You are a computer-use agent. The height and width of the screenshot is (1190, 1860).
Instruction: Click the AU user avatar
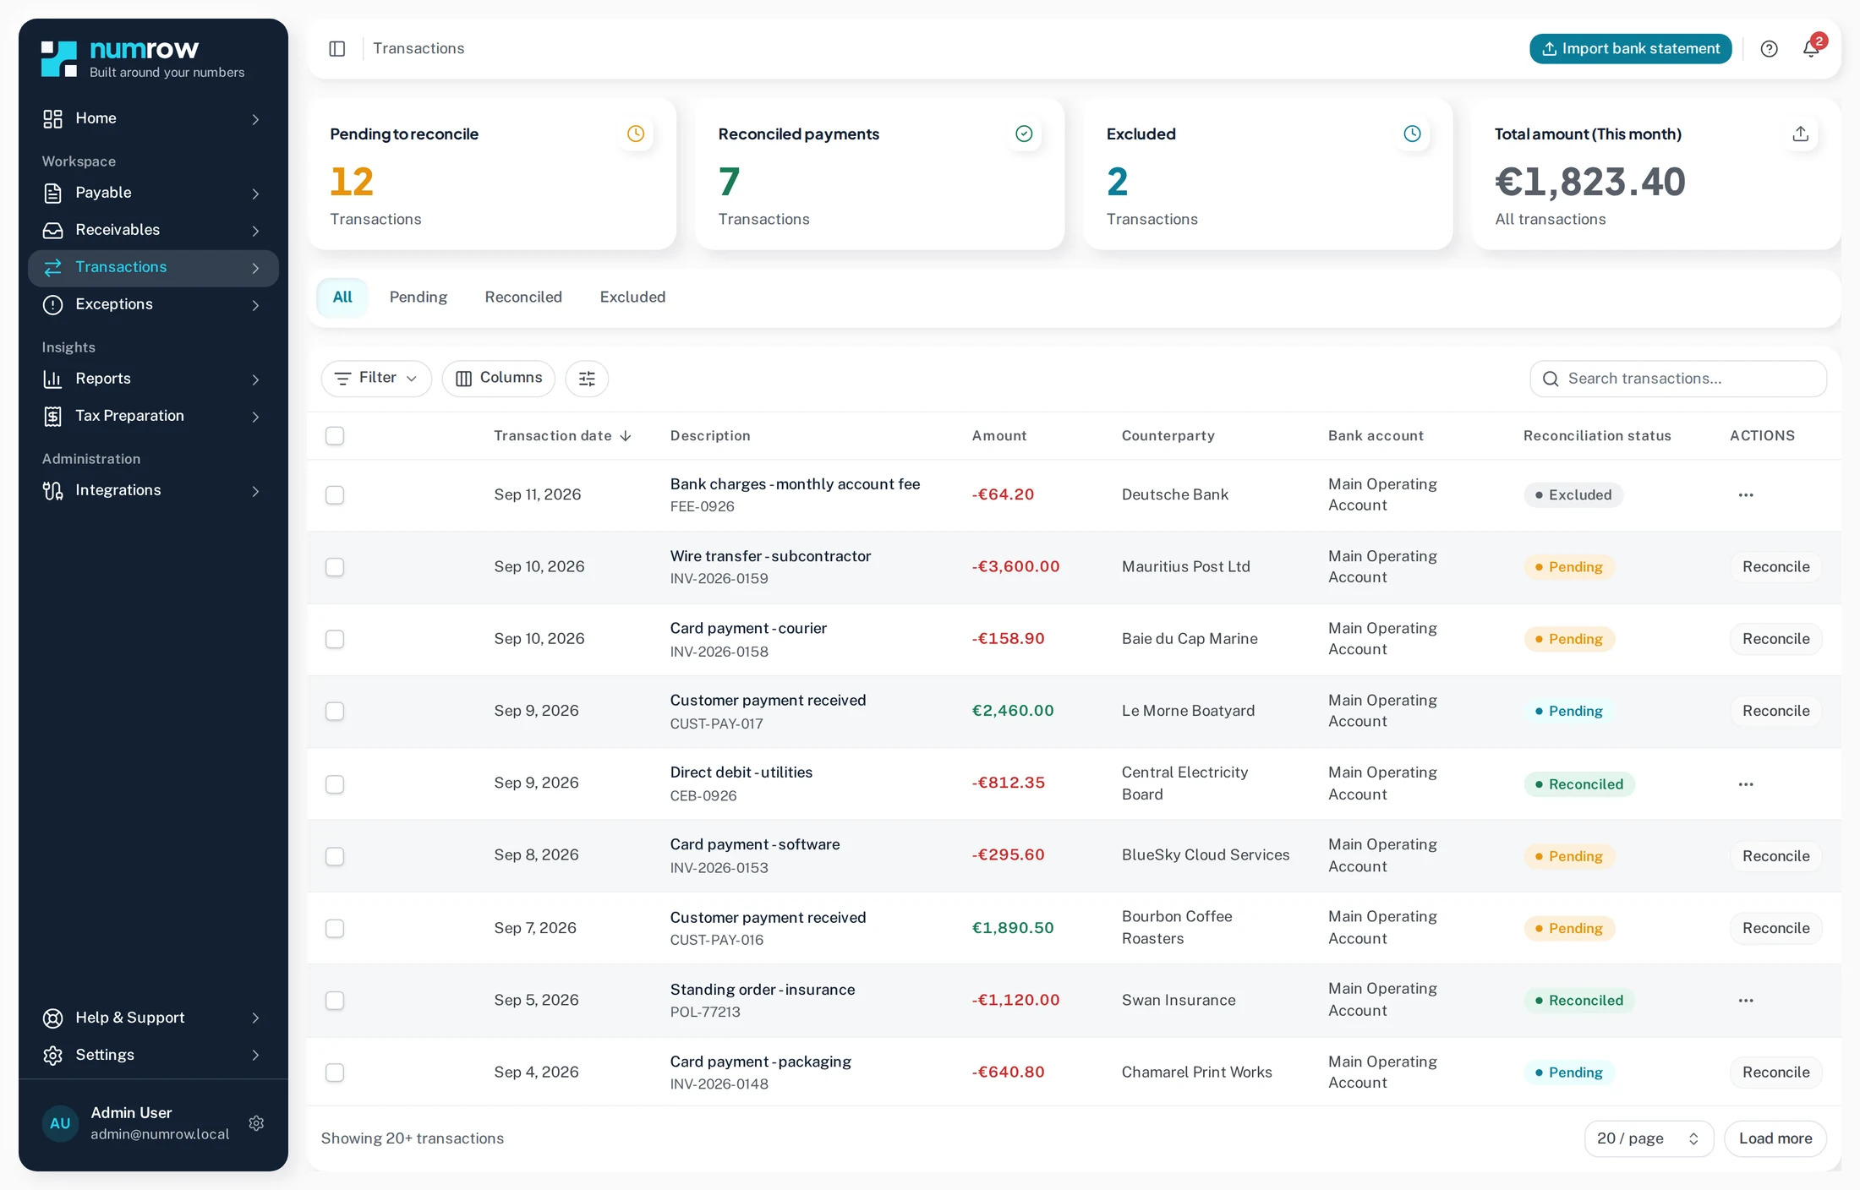tap(60, 1123)
